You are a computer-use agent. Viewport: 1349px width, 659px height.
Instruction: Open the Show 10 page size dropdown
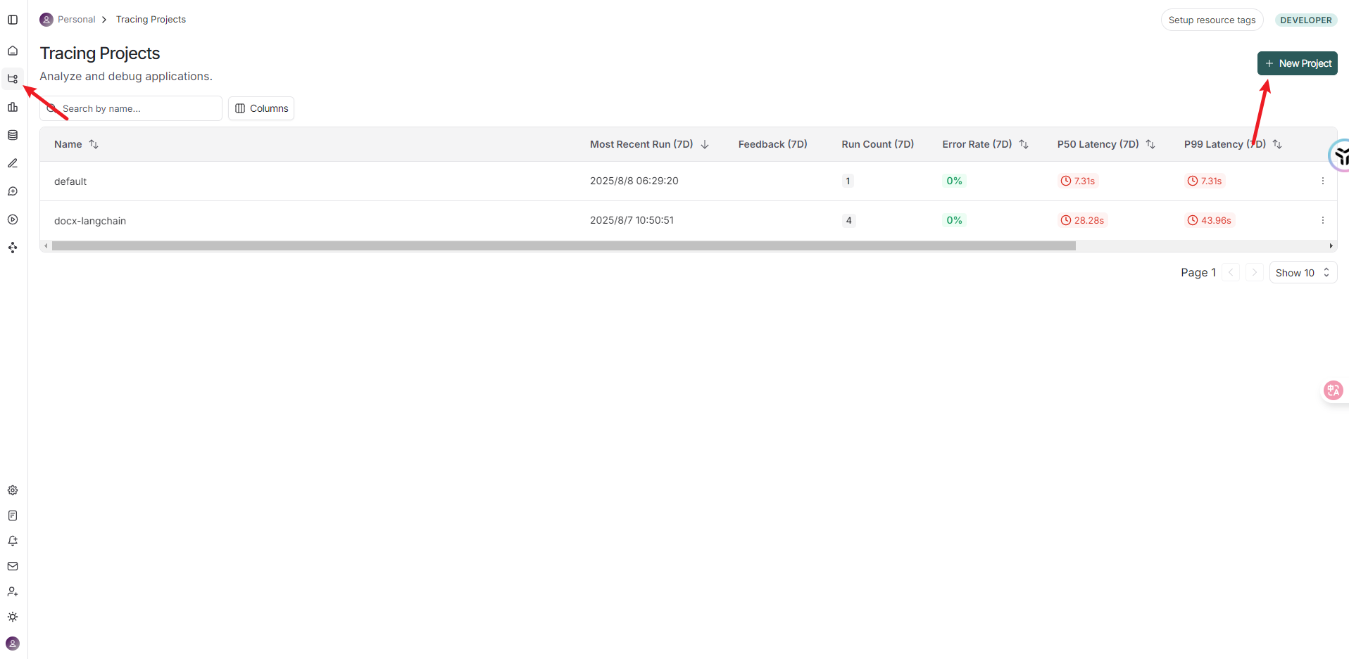(1303, 273)
